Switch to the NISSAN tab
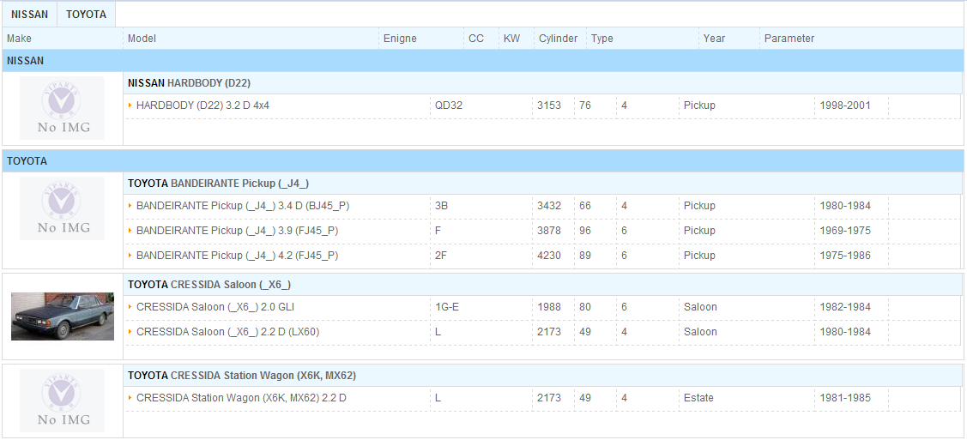 (x=29, y=15)
